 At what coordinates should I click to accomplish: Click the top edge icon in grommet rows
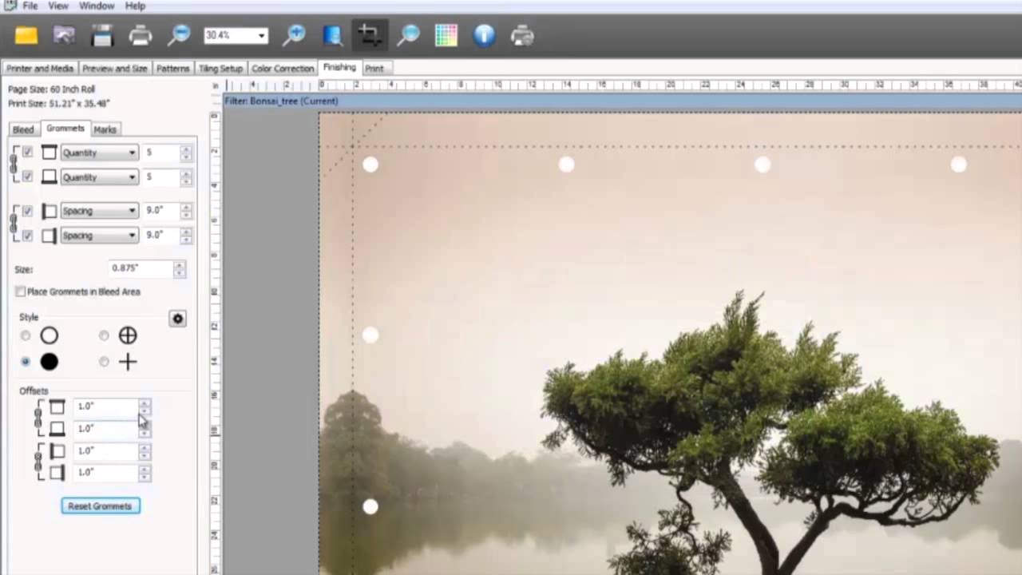(50, 153)
